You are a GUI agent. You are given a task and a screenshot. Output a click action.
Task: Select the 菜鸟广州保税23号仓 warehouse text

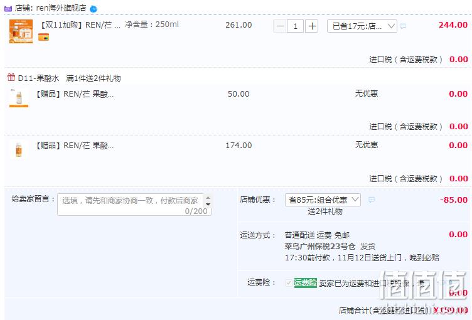pos(320,246)
